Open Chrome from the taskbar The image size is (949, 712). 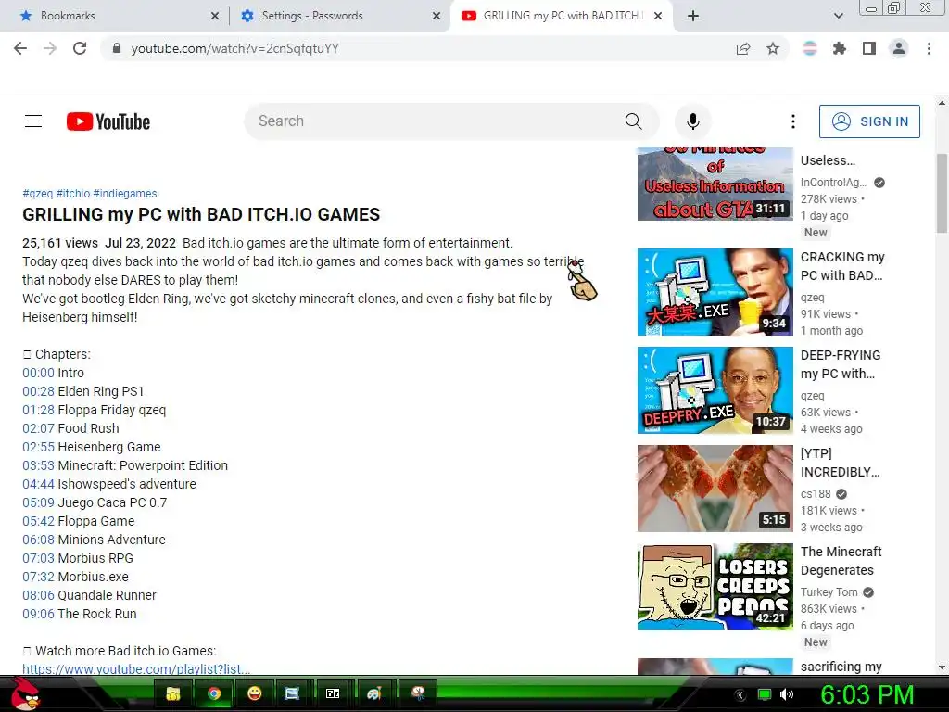point(214,693)
